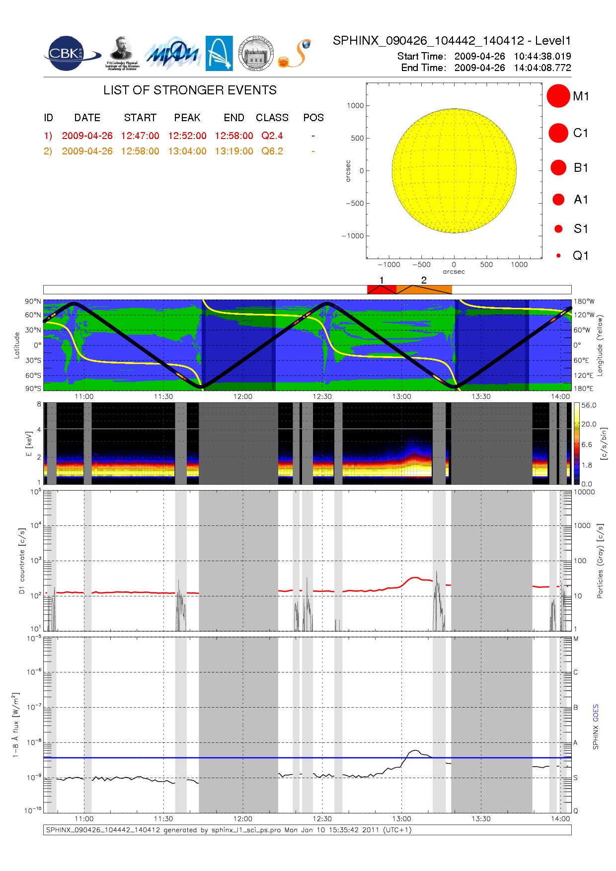Viewport: 616px width, 871px height.
Task: Click the Longitude (Yellow) axis label
Action: point(600,345)
